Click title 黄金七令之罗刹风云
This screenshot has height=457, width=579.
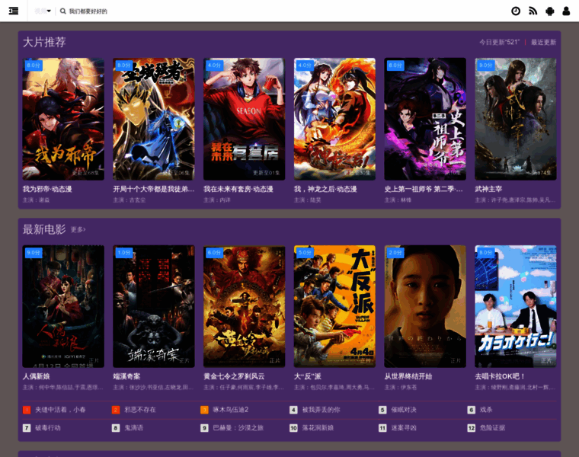pyautogui.click(x=234, y=376)
